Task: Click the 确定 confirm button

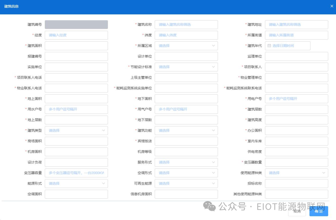Action: pos(318,211)
